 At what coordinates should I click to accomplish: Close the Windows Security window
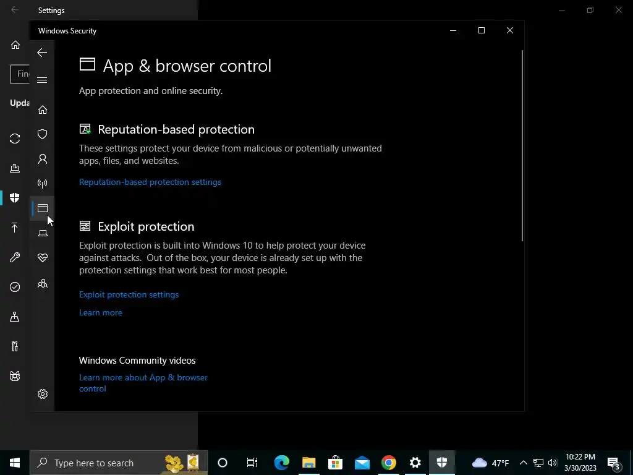(510, 31)
